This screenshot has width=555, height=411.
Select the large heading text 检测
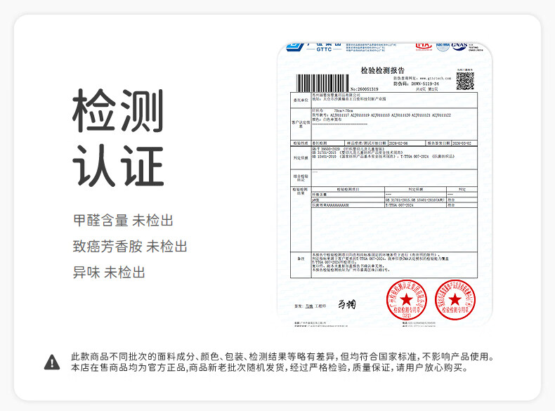click(118, 110)
